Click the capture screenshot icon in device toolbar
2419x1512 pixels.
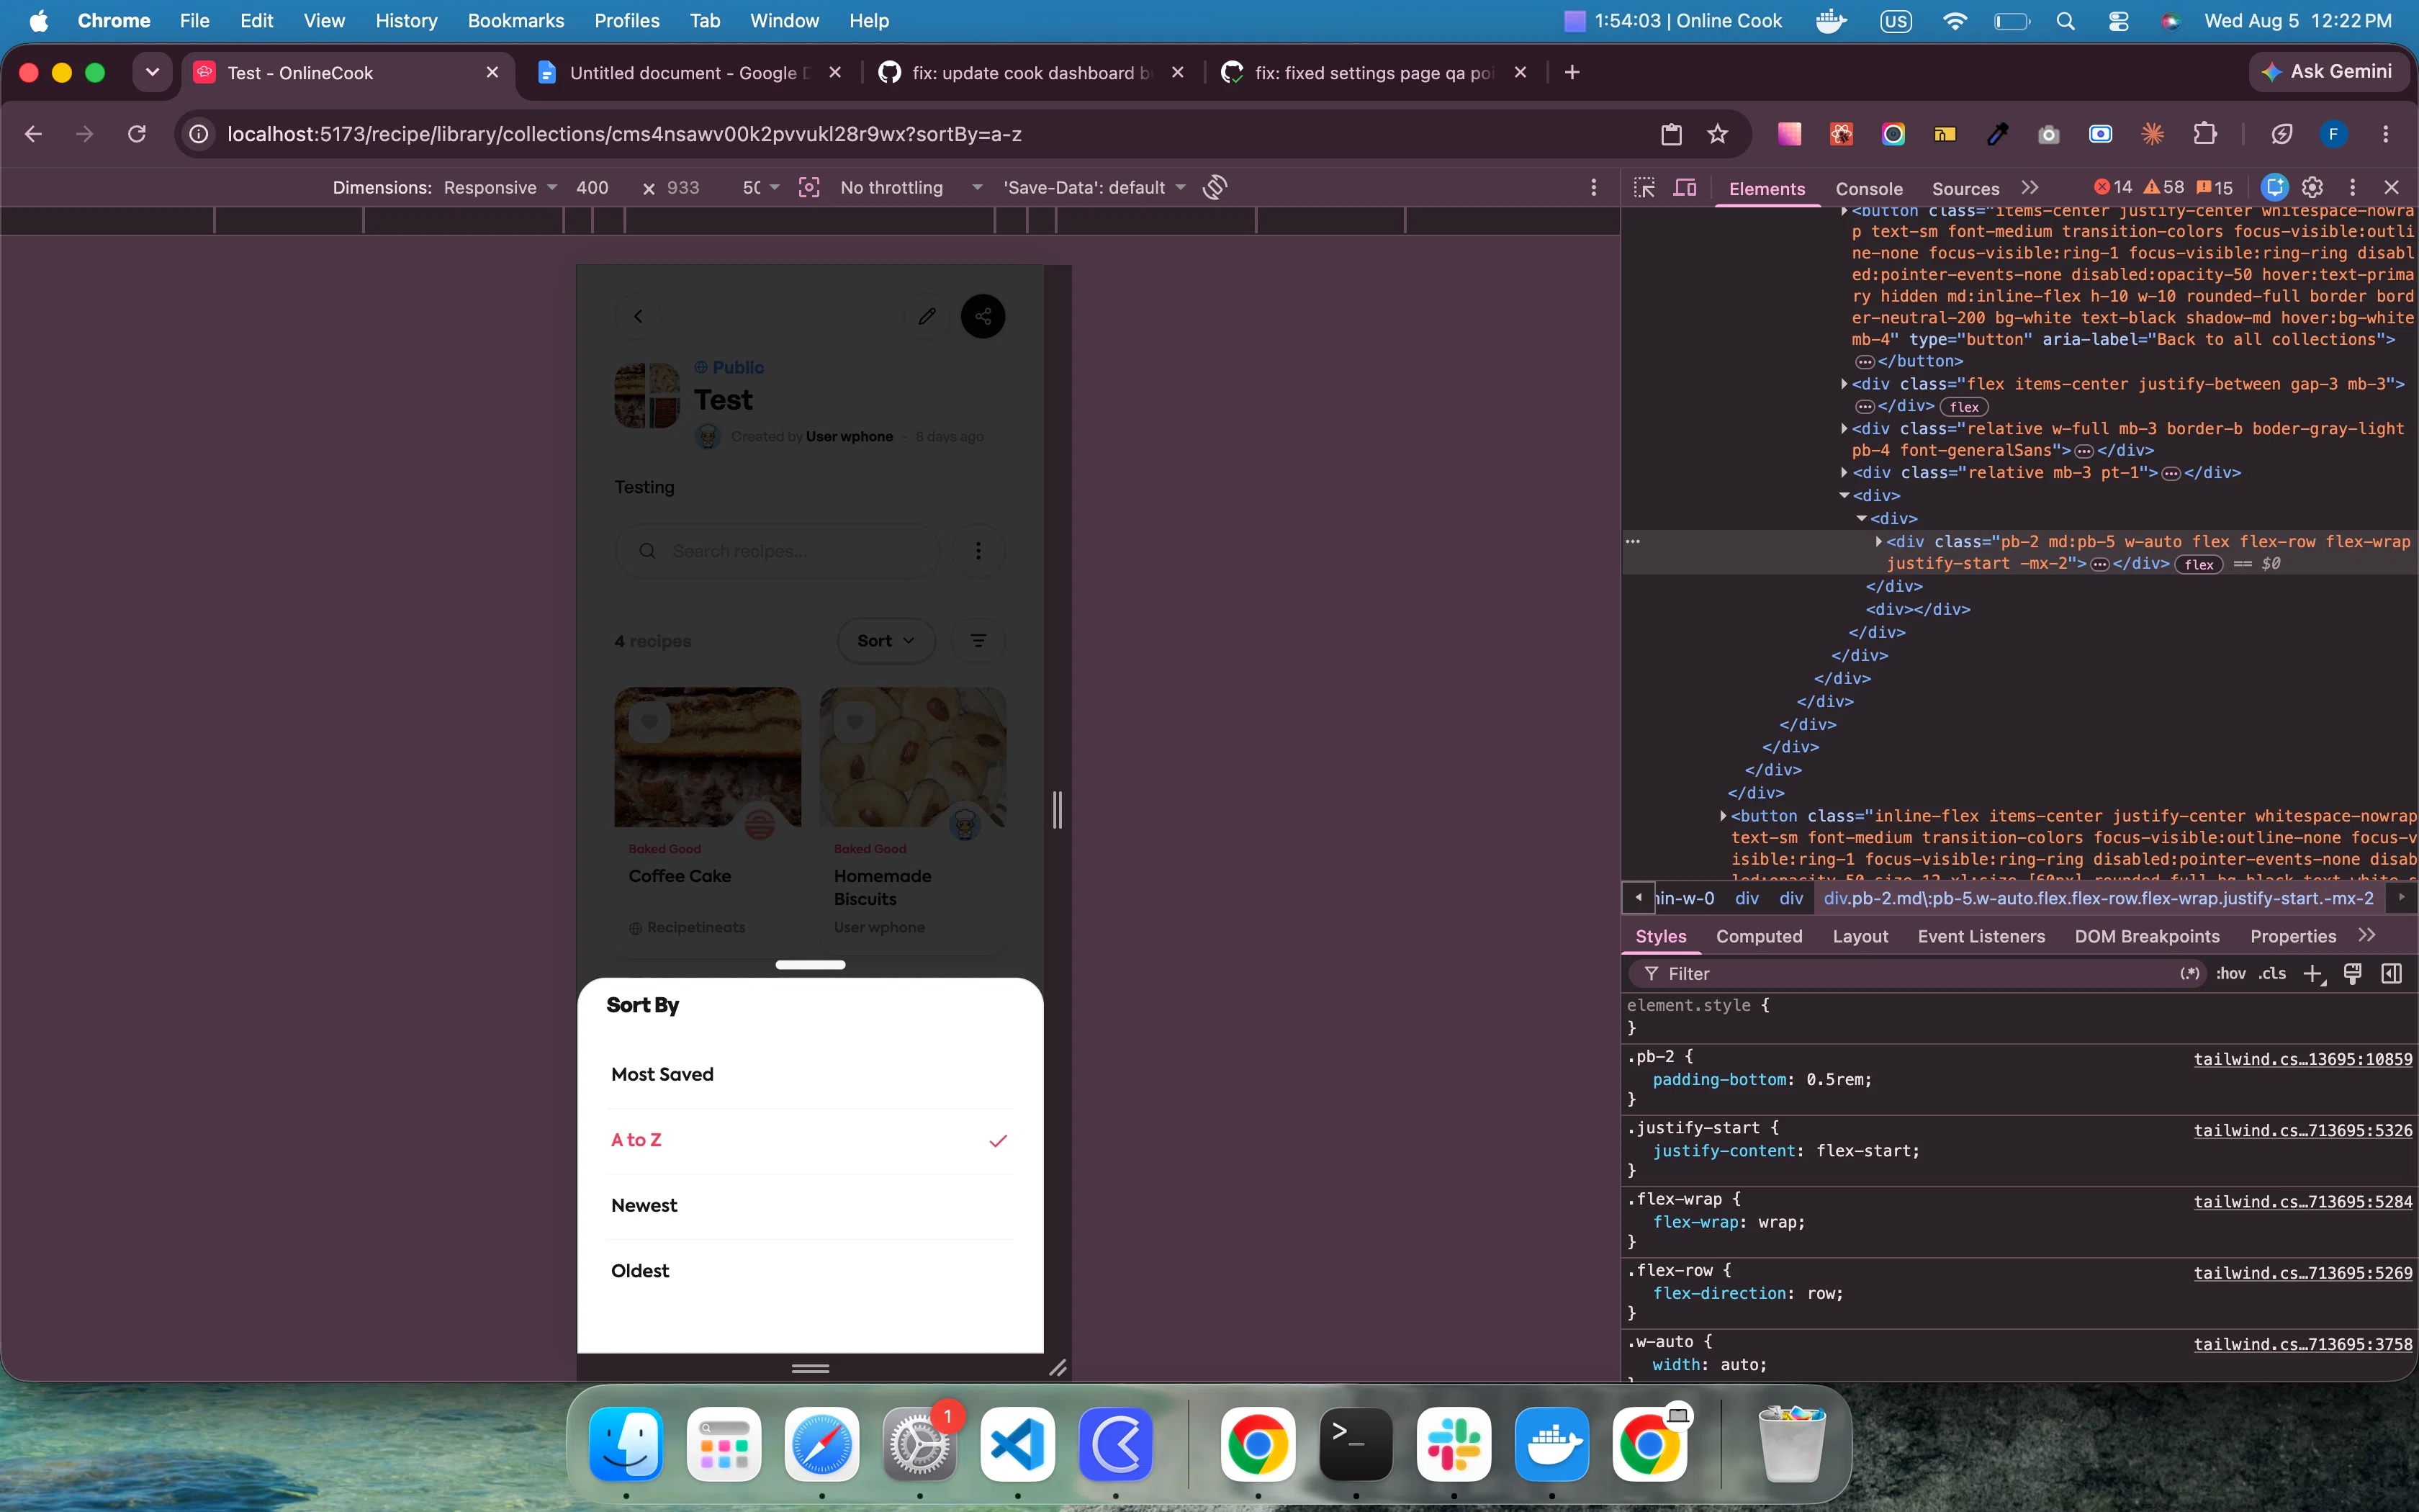(808, 187)
